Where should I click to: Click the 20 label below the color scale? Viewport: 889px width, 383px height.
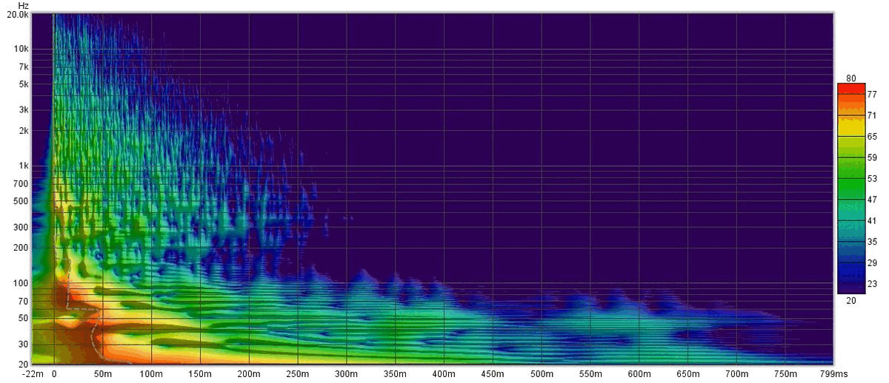pos(850,300)
